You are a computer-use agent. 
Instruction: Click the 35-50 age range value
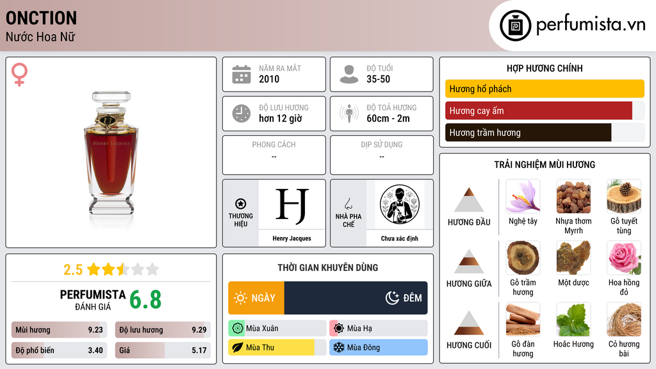(378, 79)
